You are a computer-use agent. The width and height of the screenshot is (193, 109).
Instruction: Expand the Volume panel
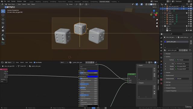coord(168,73)
